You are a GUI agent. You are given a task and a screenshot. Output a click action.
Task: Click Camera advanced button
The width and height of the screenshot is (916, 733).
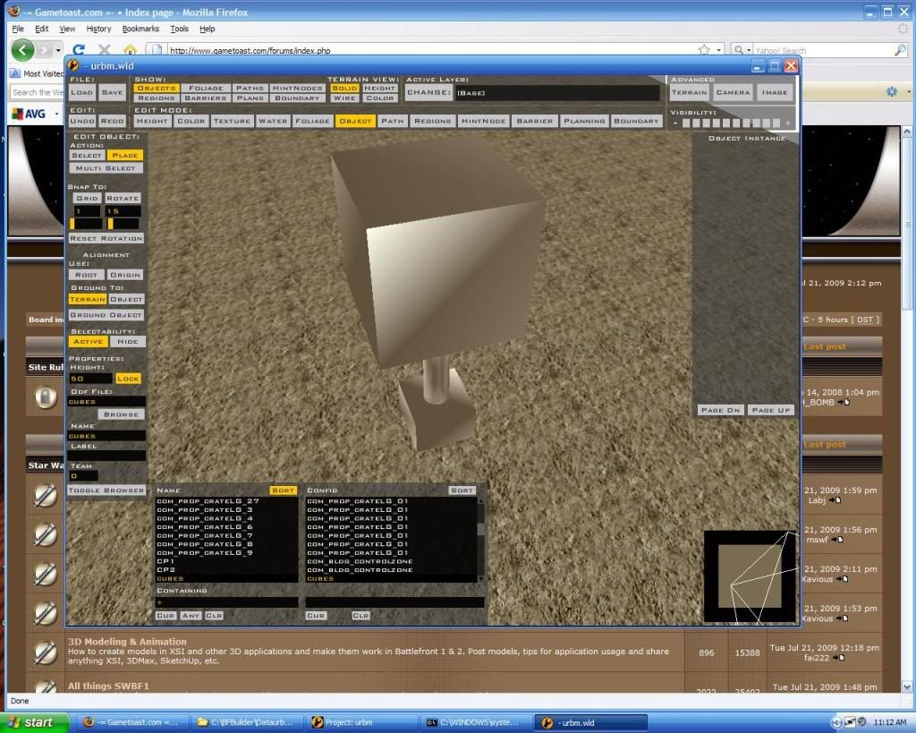tap(733, 92)
